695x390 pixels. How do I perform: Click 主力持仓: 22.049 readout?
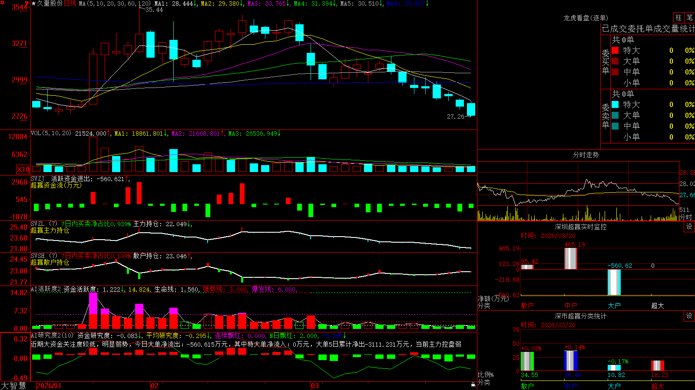click(160, 224)
